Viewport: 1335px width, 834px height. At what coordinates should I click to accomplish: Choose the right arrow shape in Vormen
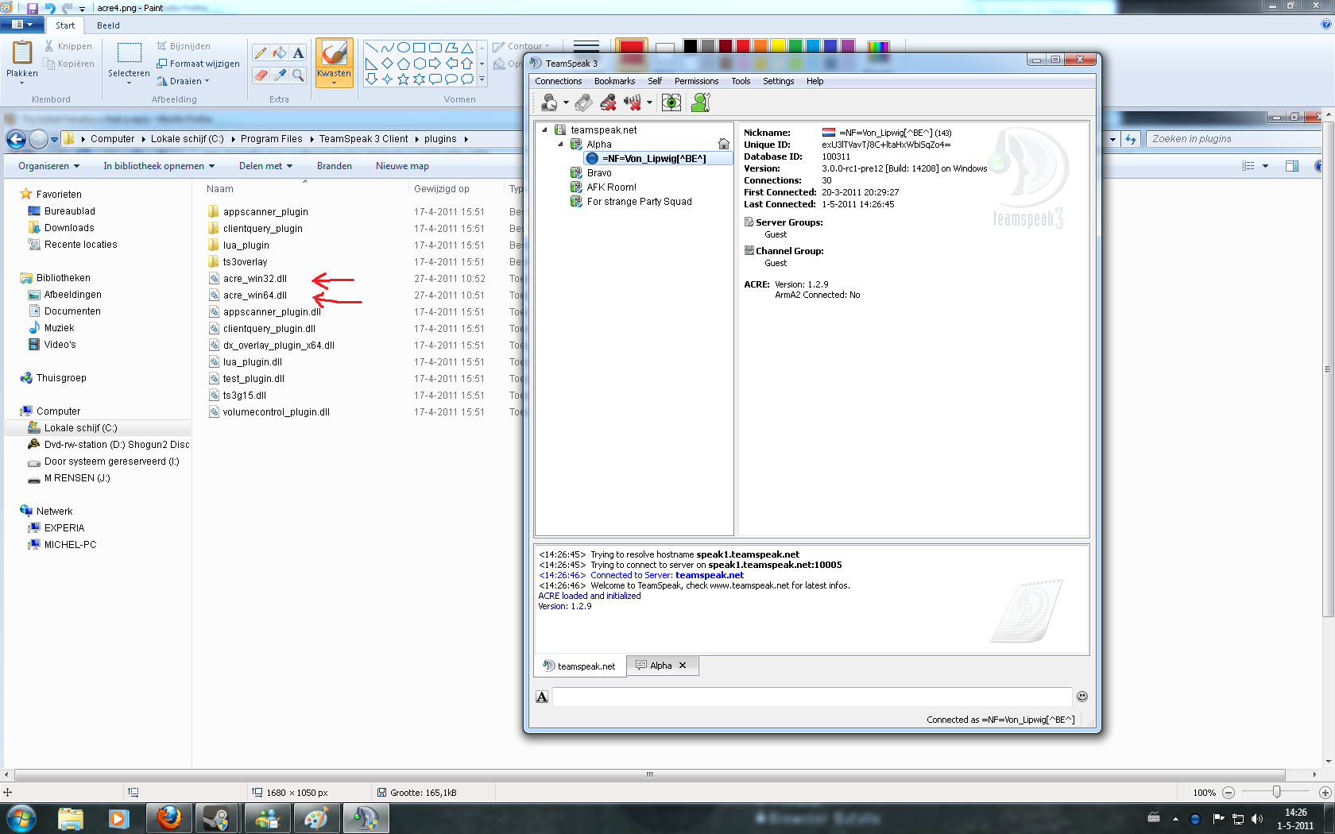click(x=435, y=63)
